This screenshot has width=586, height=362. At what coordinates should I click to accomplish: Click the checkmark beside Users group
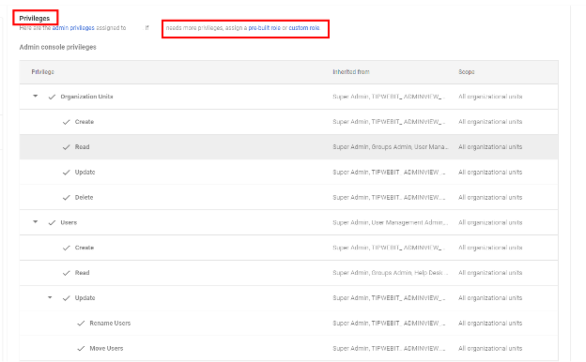coord(52,223)
